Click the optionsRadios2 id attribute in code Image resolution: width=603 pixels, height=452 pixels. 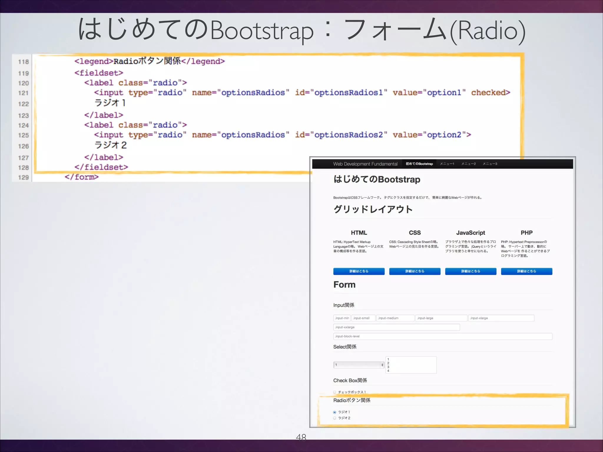(x=341, y=135)
